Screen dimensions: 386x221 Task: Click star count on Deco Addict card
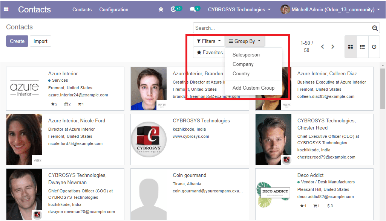click(303, 206)
